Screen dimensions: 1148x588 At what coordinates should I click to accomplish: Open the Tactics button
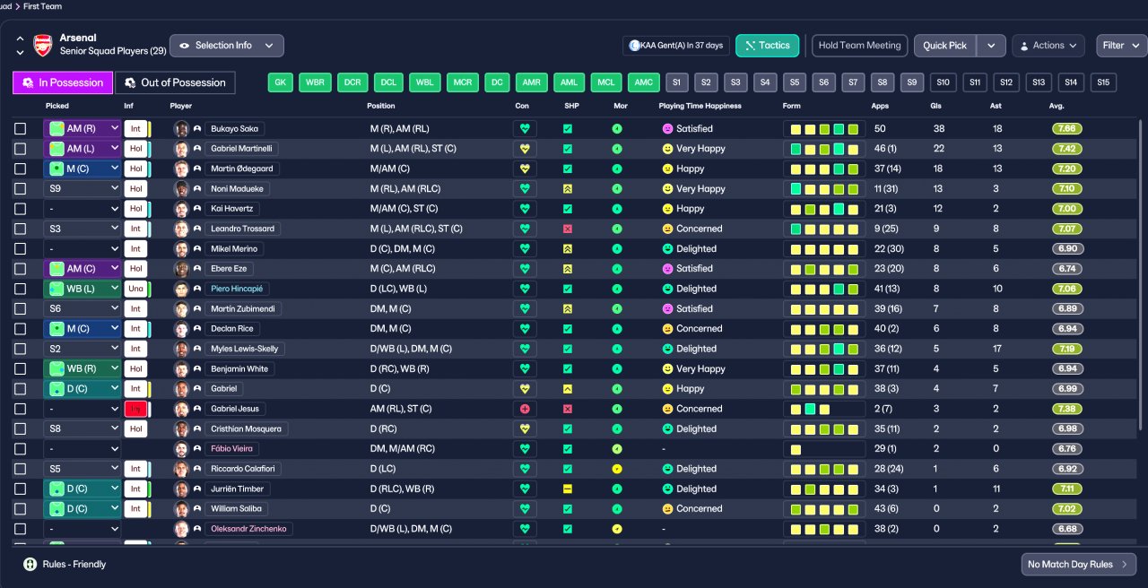767,46
